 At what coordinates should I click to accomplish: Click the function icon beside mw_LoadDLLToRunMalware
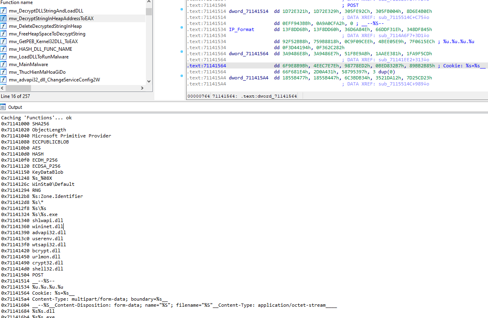pos(4,57)
